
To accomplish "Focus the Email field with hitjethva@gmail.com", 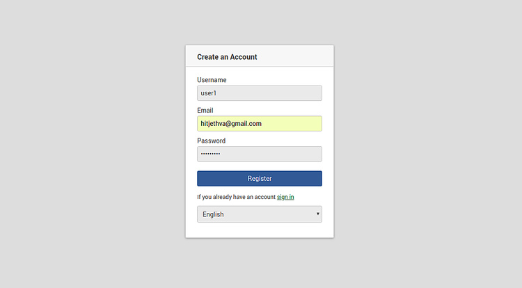I will (259, 124).
